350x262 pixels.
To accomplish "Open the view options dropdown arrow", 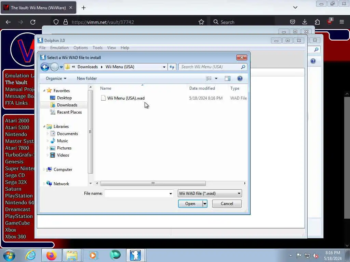I will click(216, 78).
